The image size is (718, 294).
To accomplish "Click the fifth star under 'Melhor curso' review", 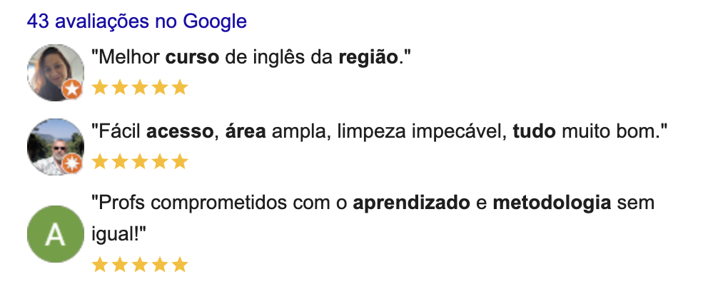I will [x=180, y=87].
